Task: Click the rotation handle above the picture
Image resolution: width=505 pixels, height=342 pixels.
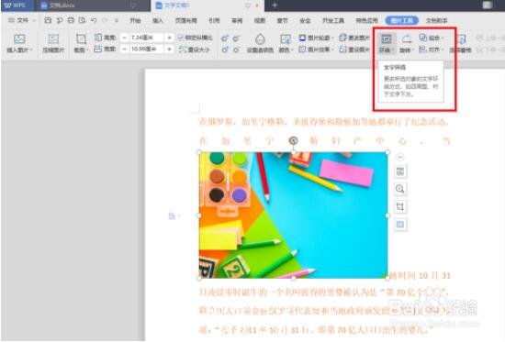Action: (293, 140)
